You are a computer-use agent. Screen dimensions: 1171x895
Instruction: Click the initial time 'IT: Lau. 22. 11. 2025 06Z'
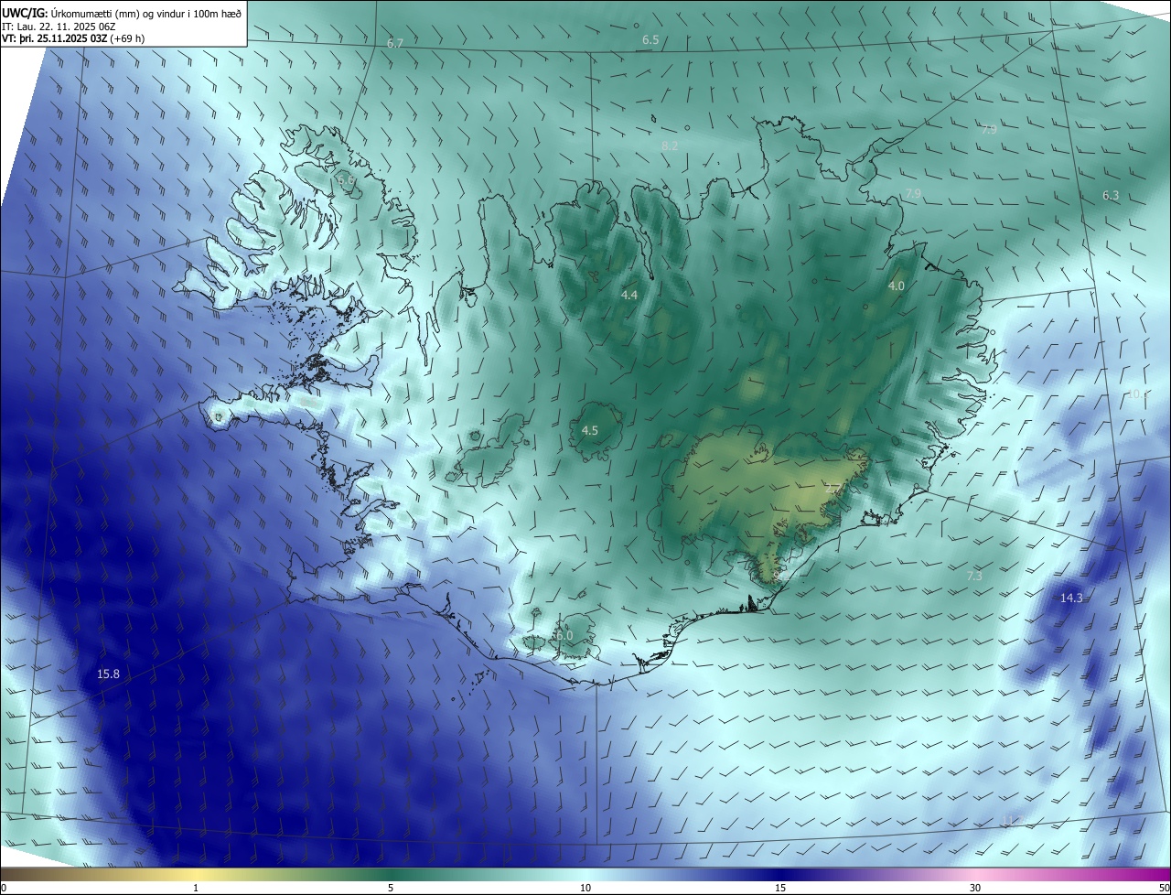pos(59,26)
